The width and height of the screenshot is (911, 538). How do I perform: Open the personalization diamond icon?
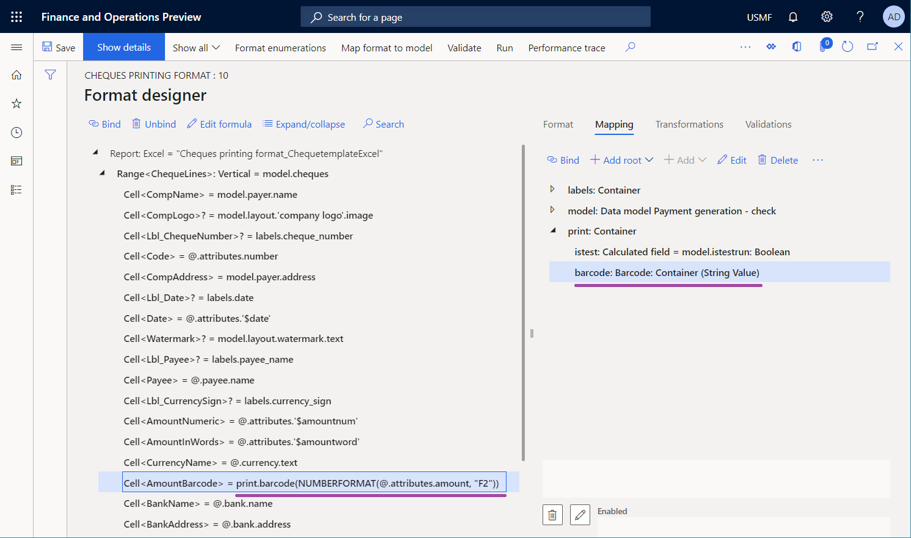[771, 47]
